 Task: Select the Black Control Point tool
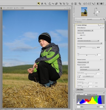pyautogui.click(x=60, y=4)
